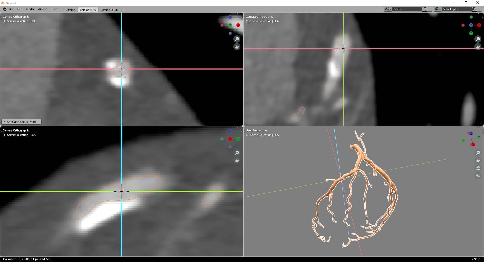This screenshot has height=262, width=484.
Task: Click Hounsfield units status text
Action: (x=27, y=259)
